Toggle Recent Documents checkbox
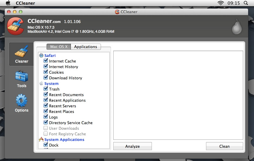This screenshot has width=254, height=161. click(x=46, y=94)
